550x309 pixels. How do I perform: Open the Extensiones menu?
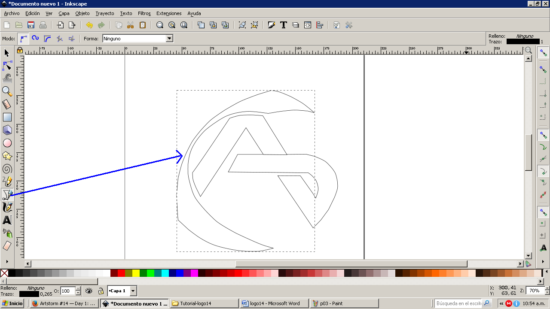pyautogui.click(x=169, y=13)
